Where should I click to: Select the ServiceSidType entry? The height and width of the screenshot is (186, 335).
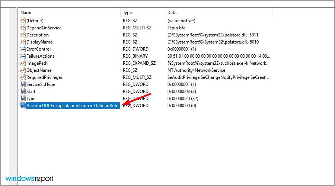(x=41, y=84)
